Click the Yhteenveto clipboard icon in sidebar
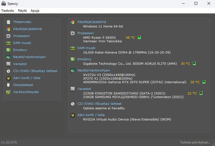 [8, 22]
